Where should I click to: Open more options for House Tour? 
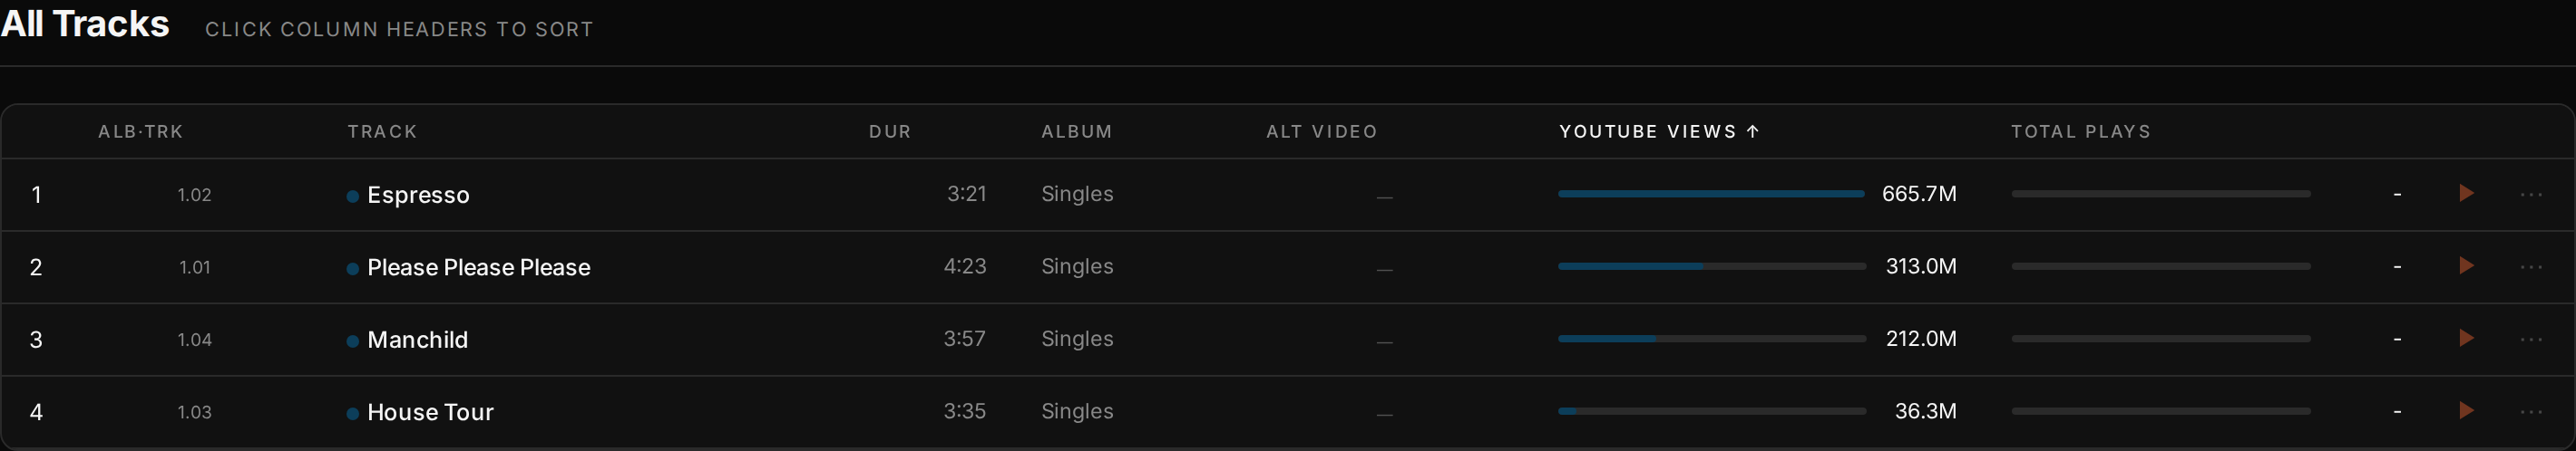[2531, 412]
